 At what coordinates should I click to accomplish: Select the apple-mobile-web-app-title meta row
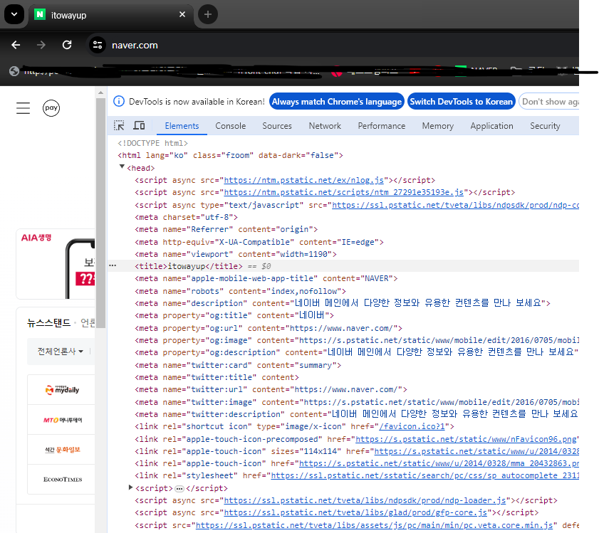pos(266,278)
